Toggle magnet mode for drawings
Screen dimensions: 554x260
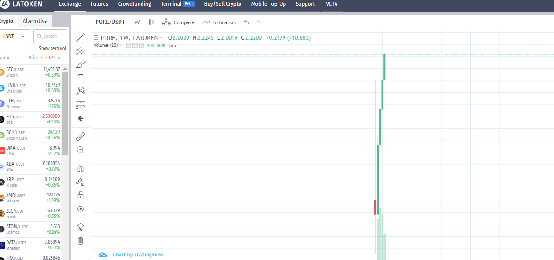click(x=81, y=168)
